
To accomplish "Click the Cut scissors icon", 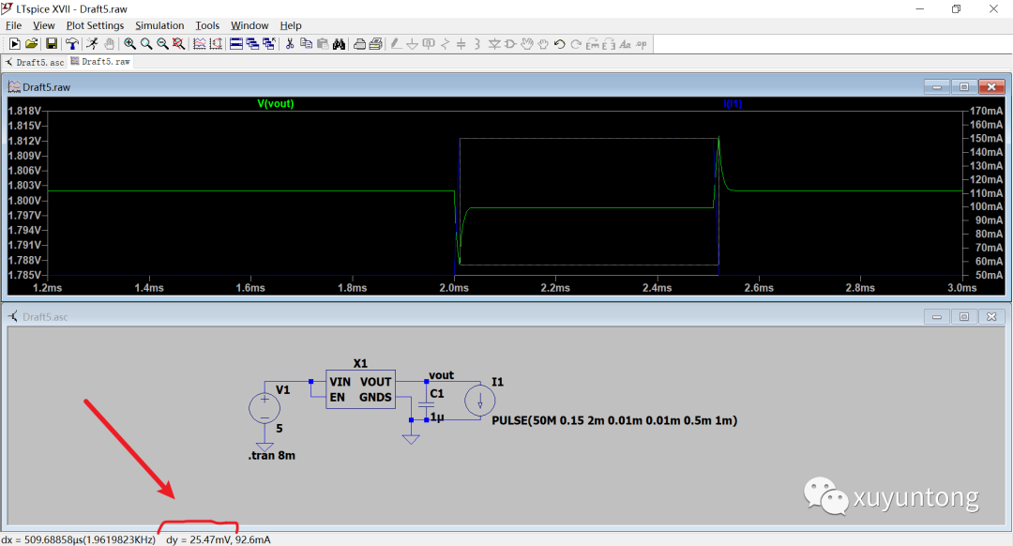I will (x=290, y=44).
